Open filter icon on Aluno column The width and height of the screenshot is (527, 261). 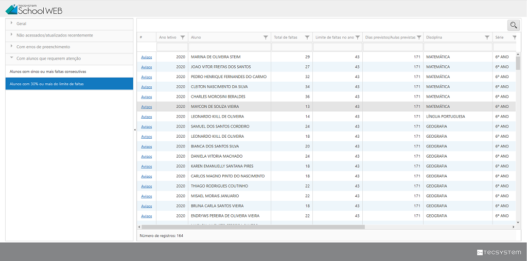(266, 38)
